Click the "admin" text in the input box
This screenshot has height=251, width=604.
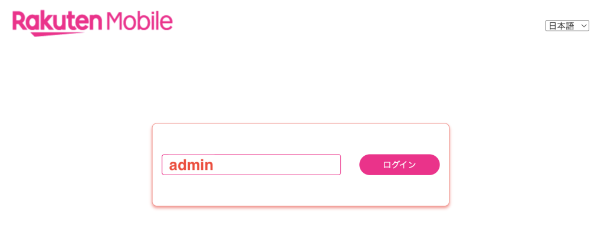click(191, 165)
